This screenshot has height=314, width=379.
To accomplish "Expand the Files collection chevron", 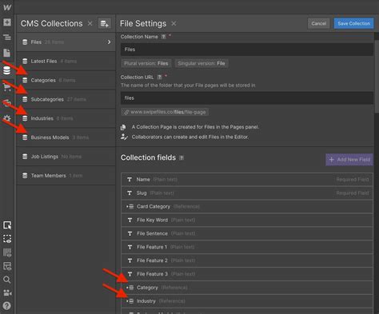I will (109, 42).
